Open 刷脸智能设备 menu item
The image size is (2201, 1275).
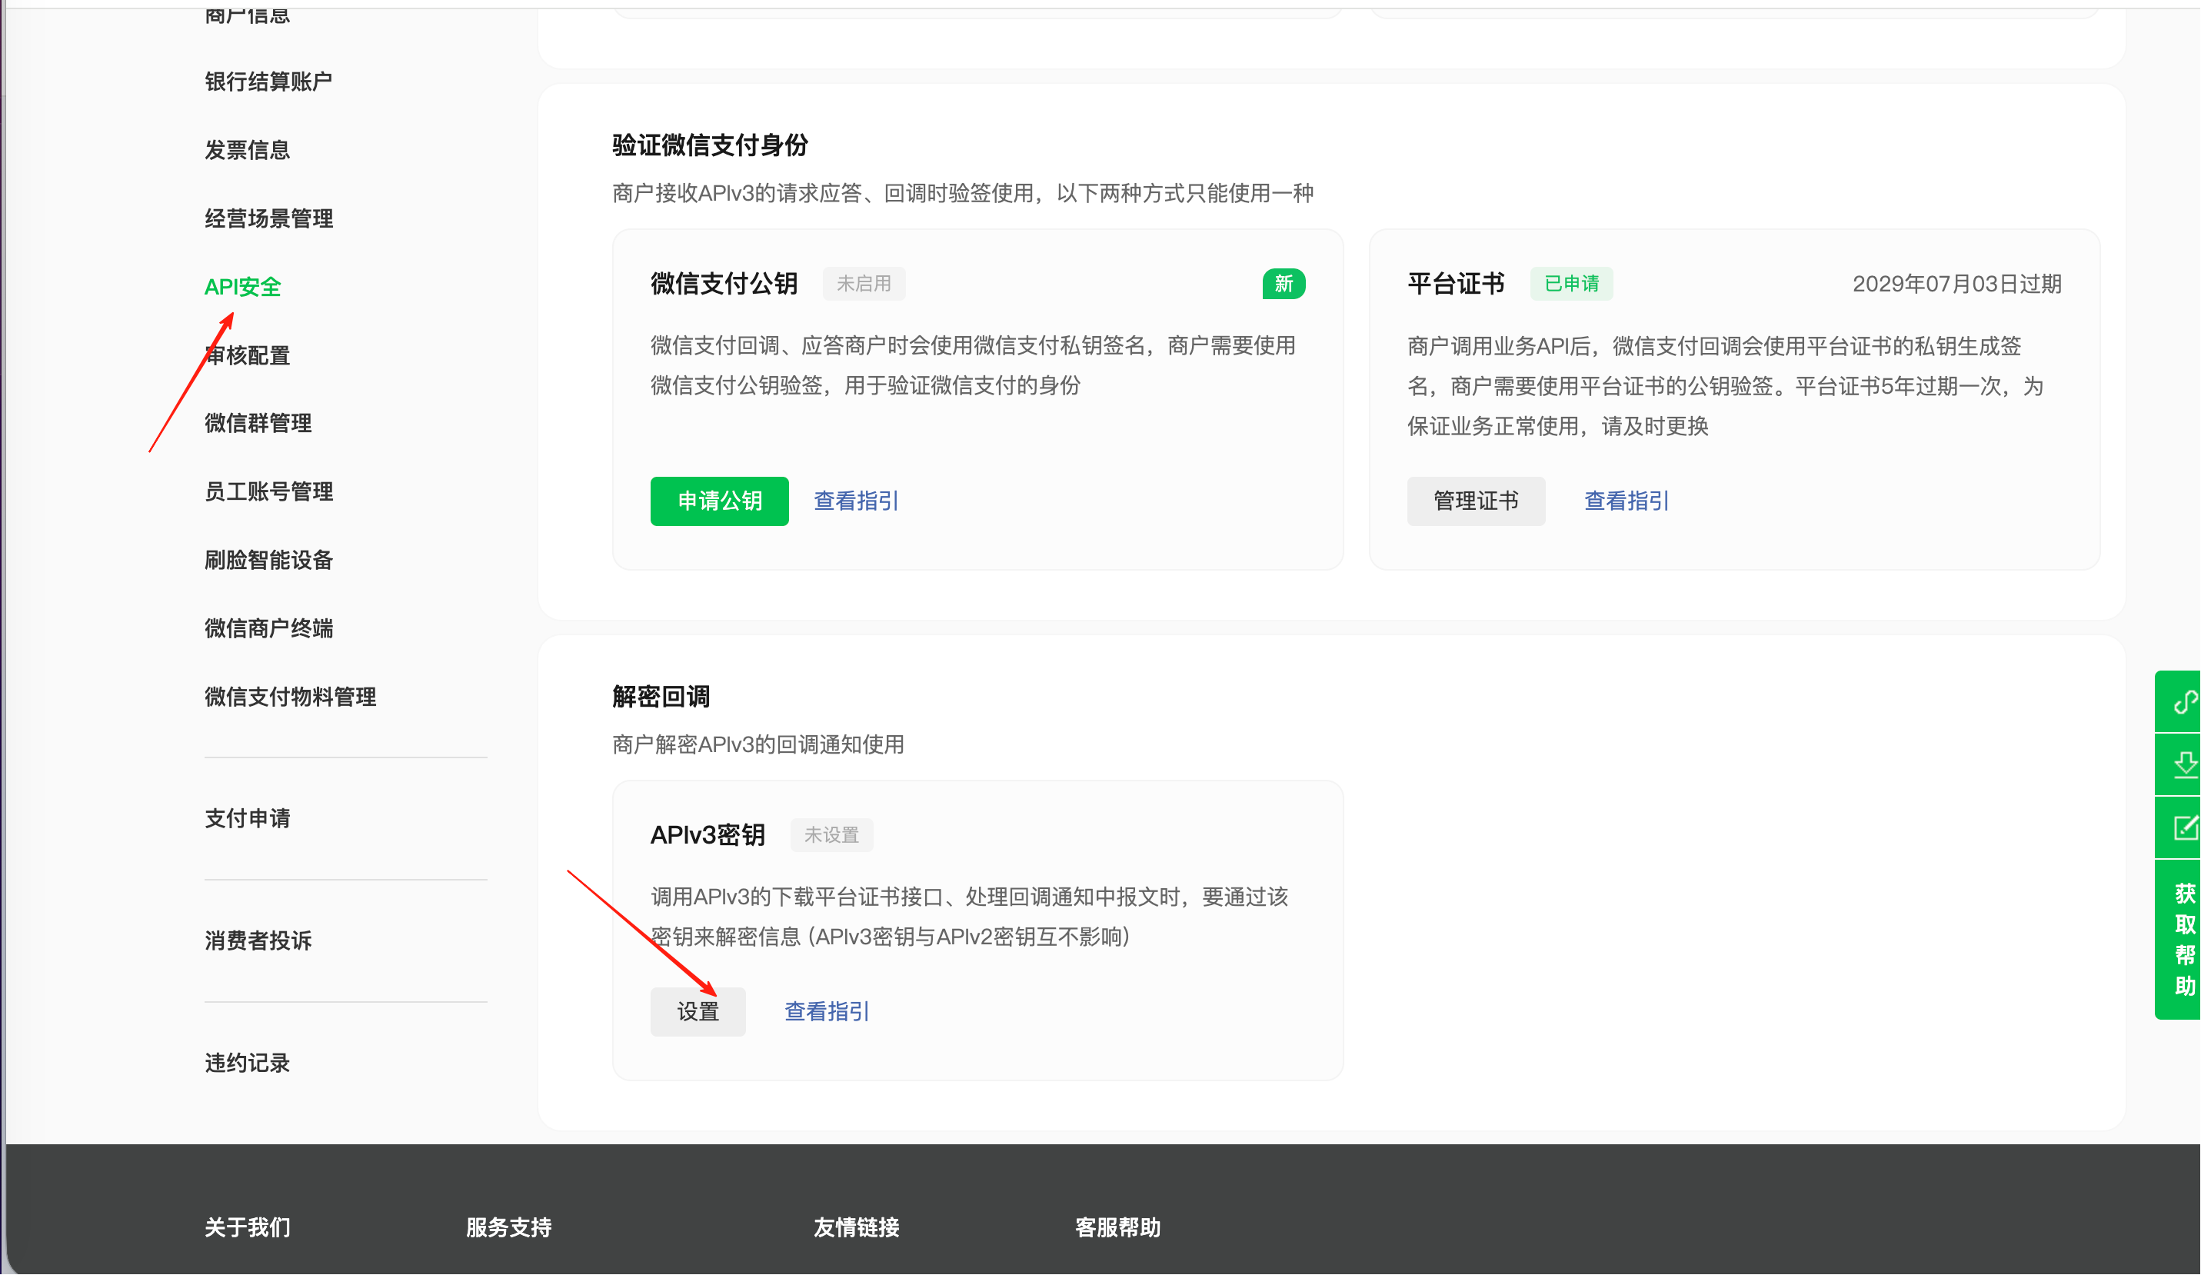point(268,560)
